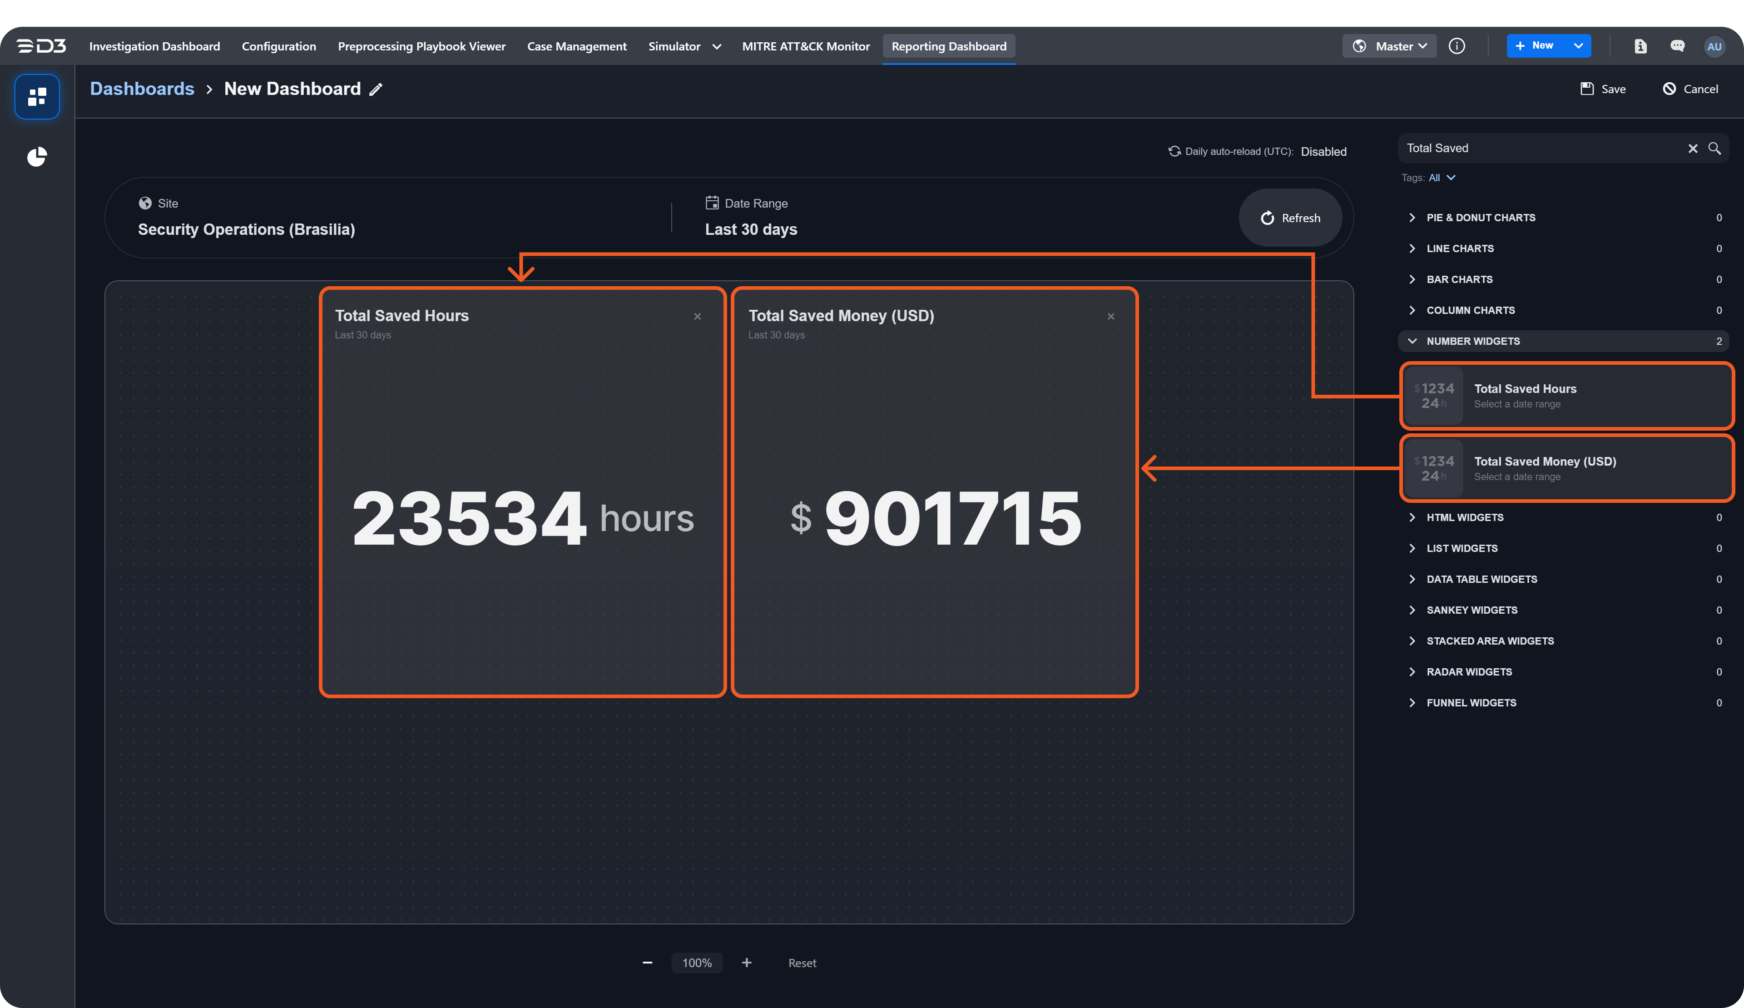Click the dashboard grid icon in the sidebar

[37, 97]
